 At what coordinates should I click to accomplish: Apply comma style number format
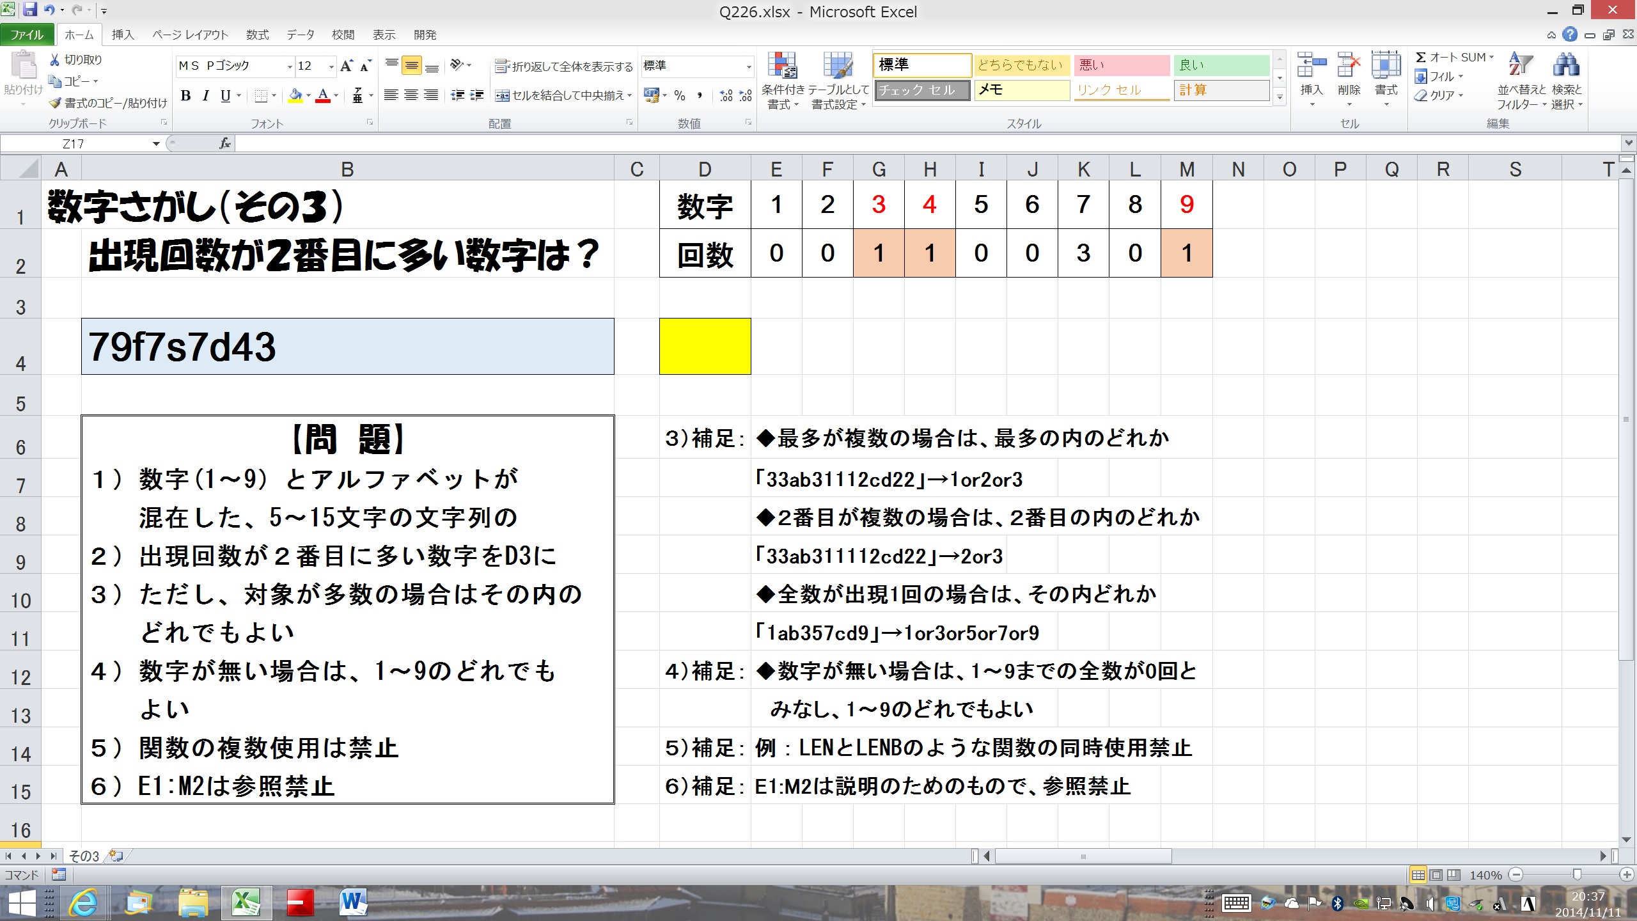(x=700, y=95)
